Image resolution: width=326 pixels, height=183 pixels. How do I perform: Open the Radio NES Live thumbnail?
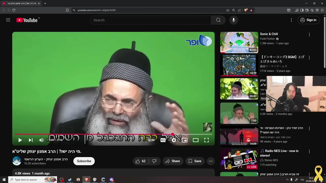[239, 159]
